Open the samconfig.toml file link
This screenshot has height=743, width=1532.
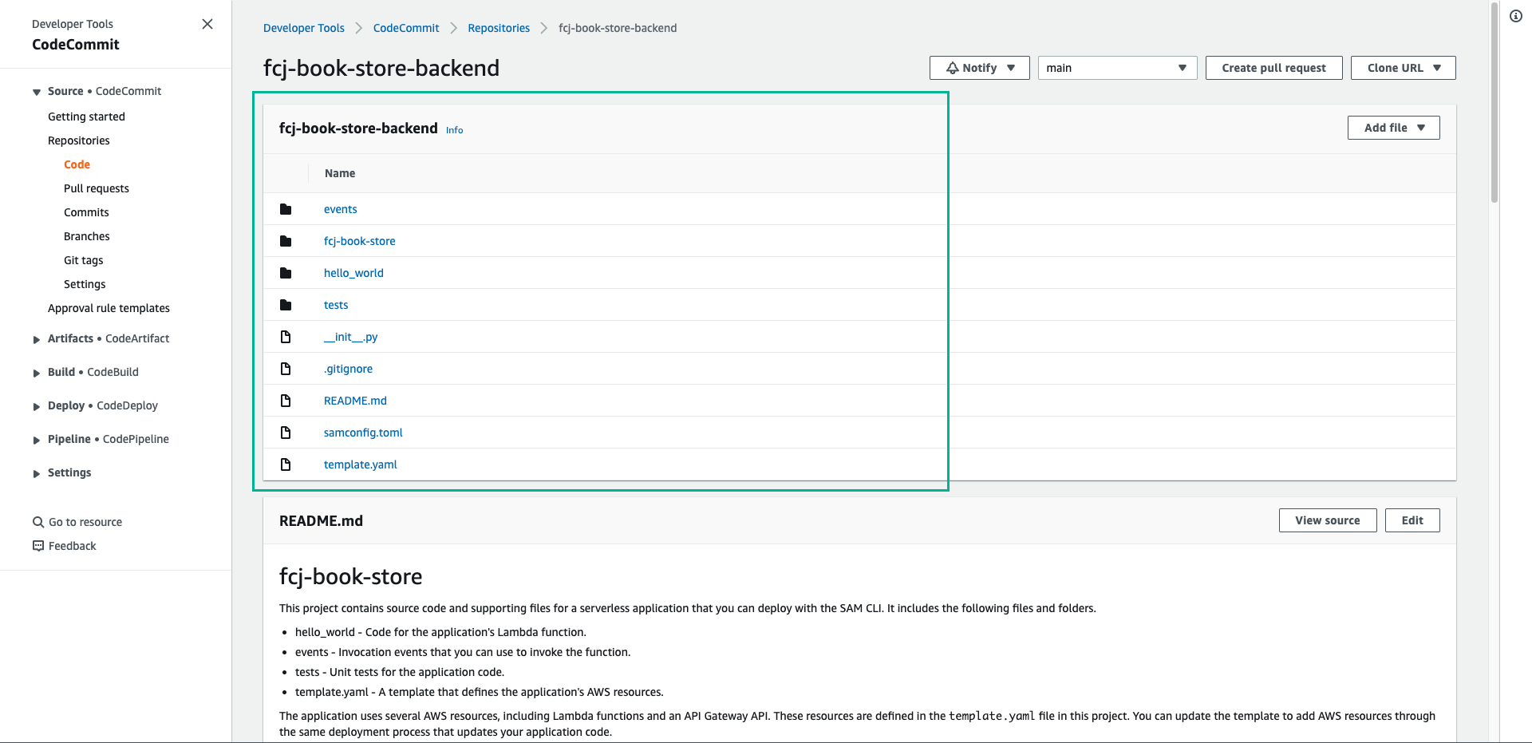(363, 433)
